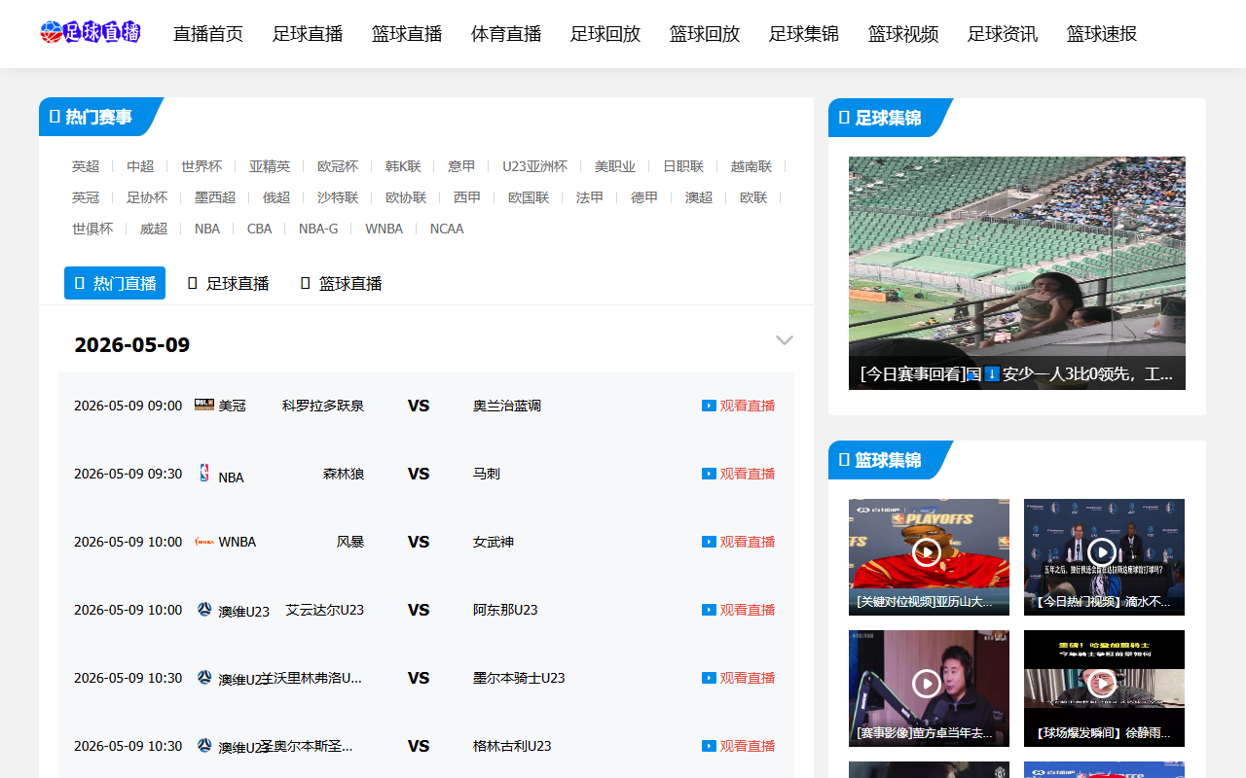Open 篮球直播 in top navigation
The height and width of the screenshot is (778, 1246).
coord(407,34)
